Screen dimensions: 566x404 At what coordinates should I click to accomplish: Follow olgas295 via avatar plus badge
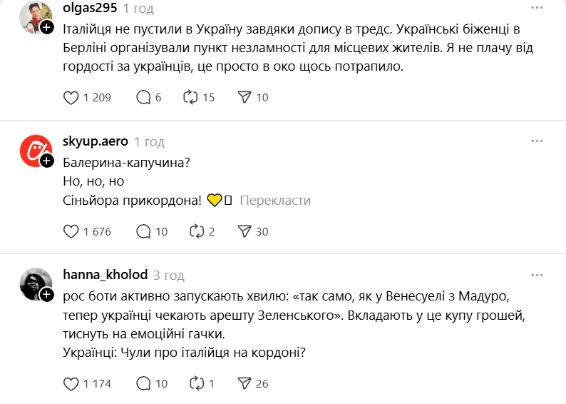click(47, 27)
